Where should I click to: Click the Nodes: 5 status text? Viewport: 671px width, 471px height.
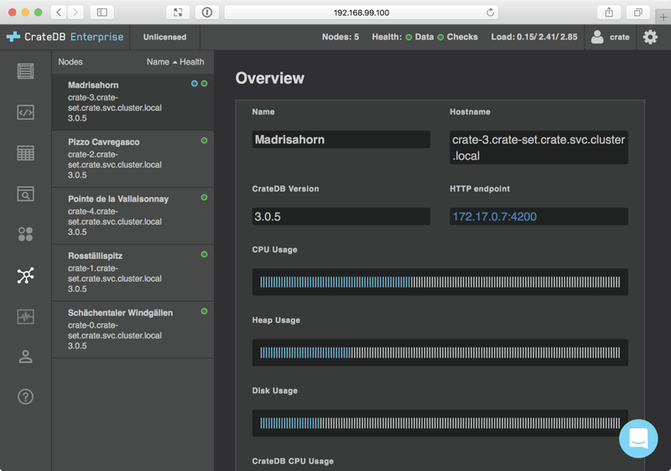click(341, 37)
